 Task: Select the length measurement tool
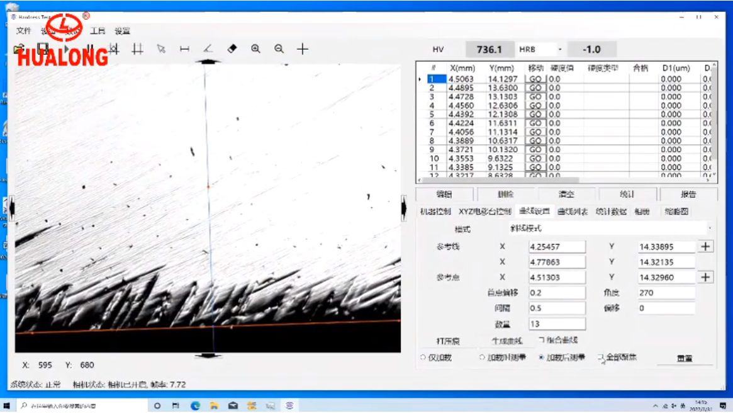(184, 48)
